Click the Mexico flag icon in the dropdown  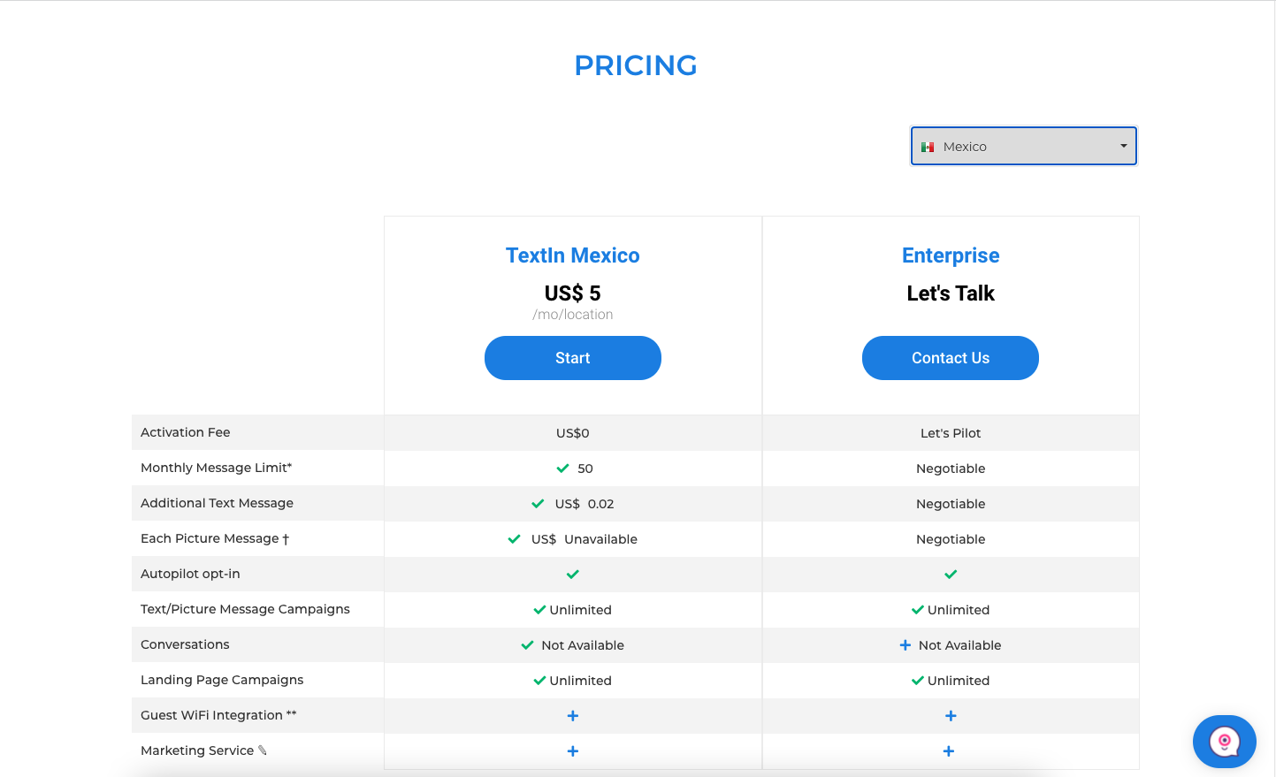click(x=928, y=147)
